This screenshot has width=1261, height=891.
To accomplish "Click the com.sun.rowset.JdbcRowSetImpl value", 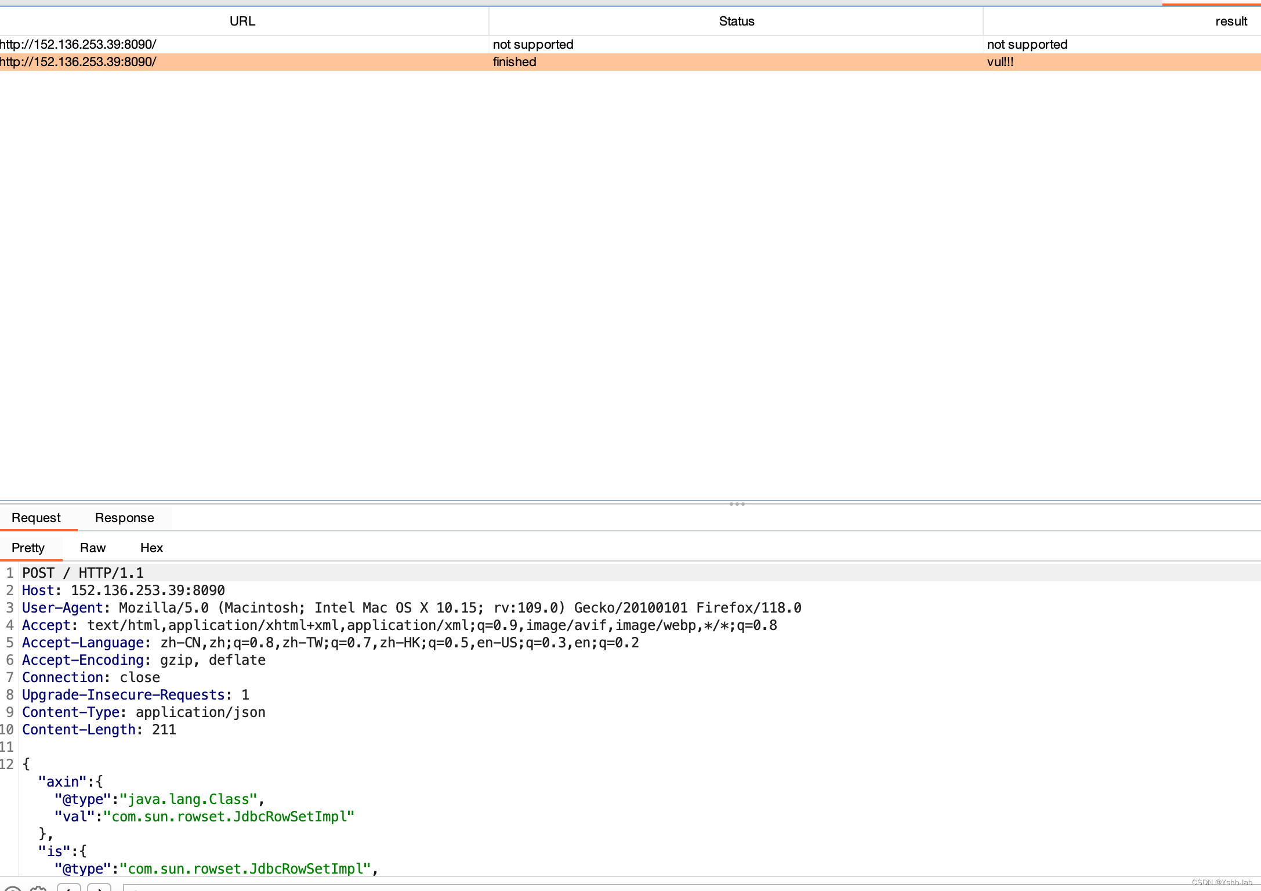I will tap(231, 816).
